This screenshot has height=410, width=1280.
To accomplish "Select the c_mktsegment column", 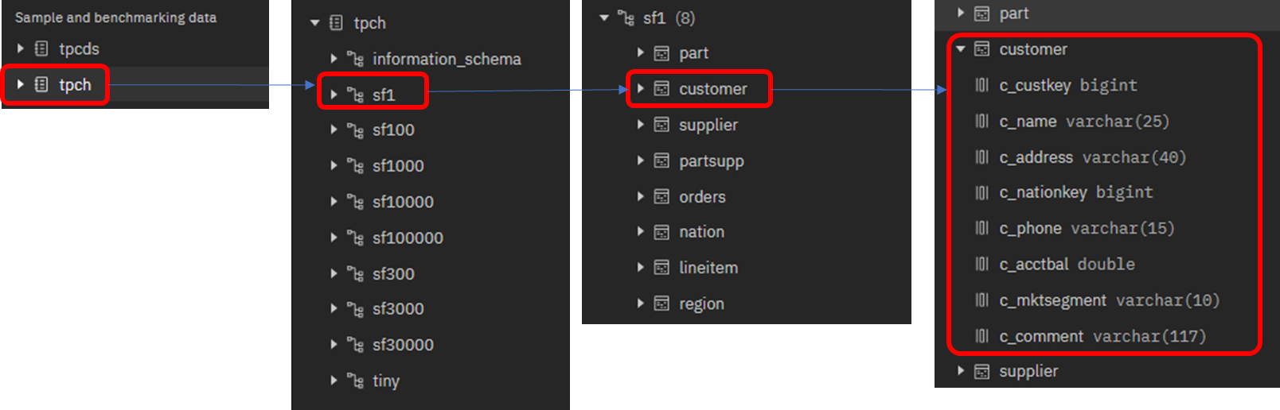I will coord(1108,300).
